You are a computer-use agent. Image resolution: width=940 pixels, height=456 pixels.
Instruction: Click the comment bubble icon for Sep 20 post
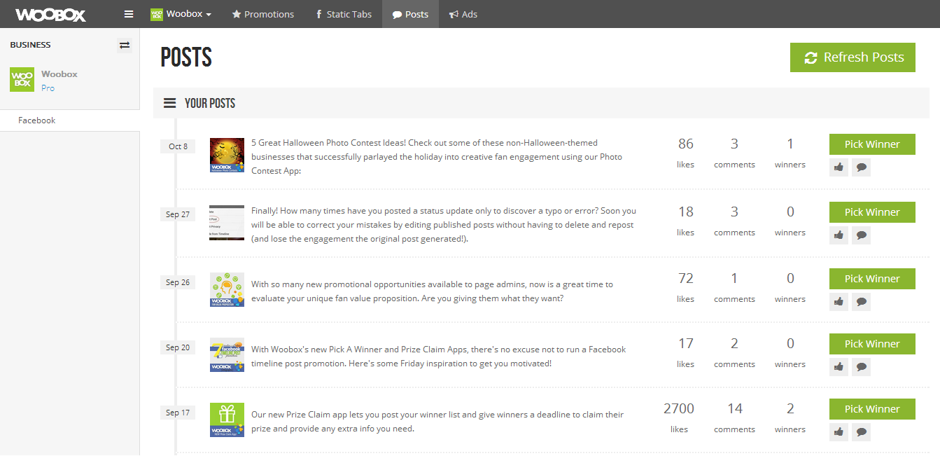coord(862,366)
